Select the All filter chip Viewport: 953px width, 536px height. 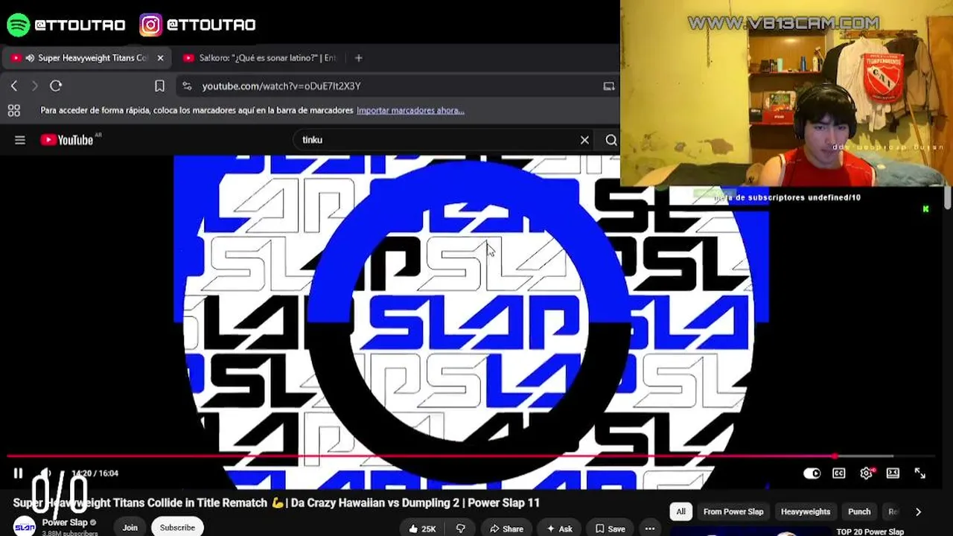pyautogui.click(x=681, y=511)
